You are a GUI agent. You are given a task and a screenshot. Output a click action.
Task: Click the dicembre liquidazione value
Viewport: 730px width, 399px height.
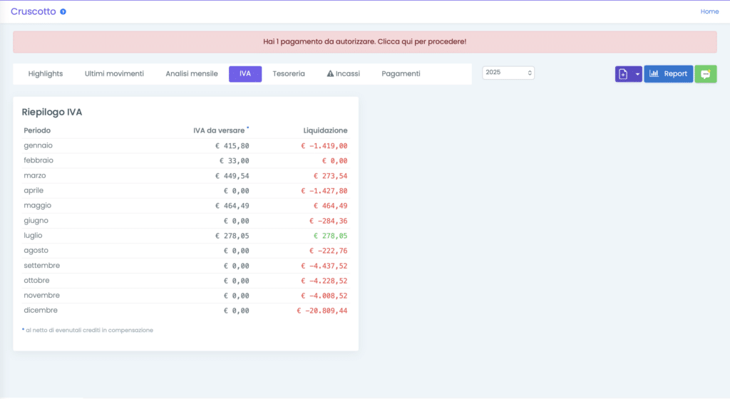(x=322, y=311)
